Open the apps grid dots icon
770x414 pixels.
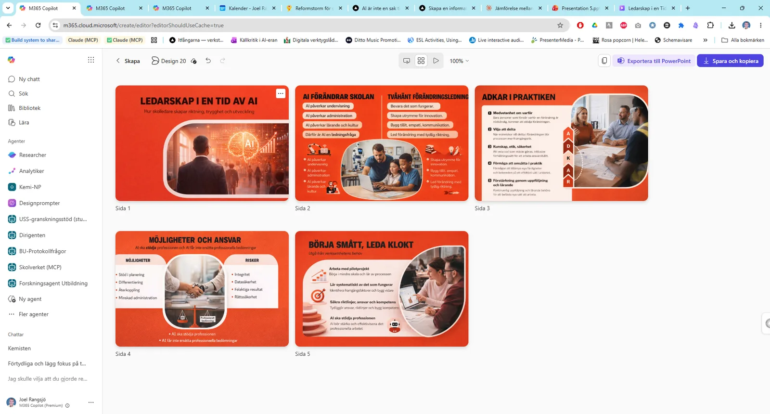[91, 60]
